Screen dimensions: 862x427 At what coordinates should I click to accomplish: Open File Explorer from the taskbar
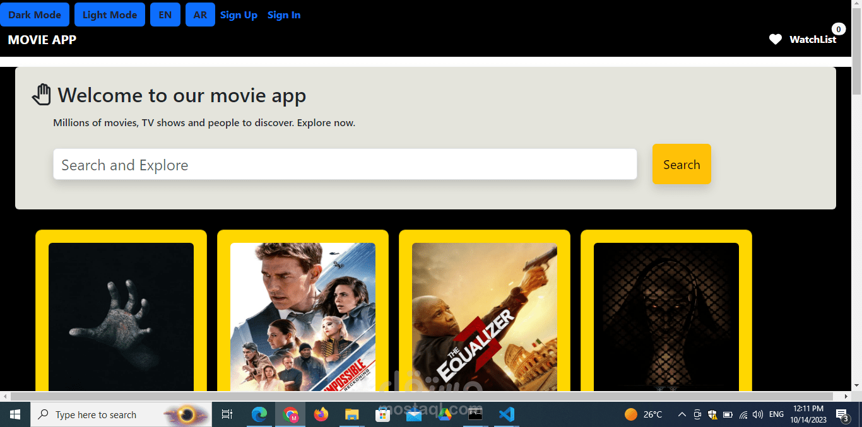tap(352, 414)
